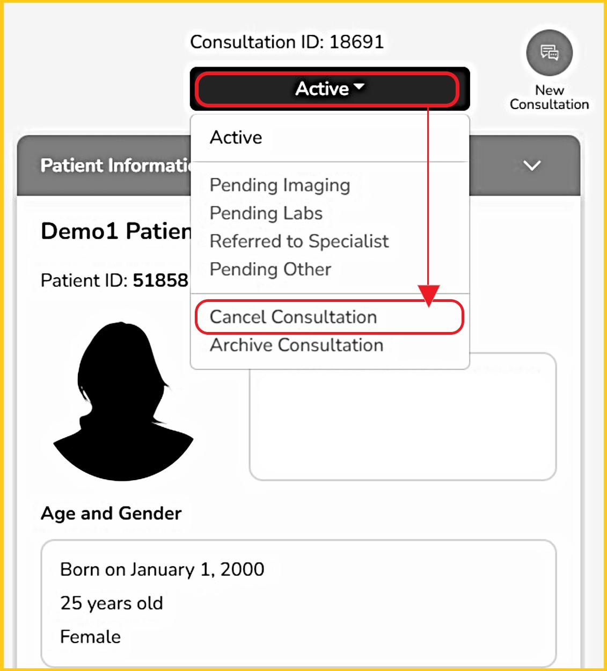Click the Born on January 1, 2000 line
Viewport: 607px width, 671px height.
pos(162,569)
